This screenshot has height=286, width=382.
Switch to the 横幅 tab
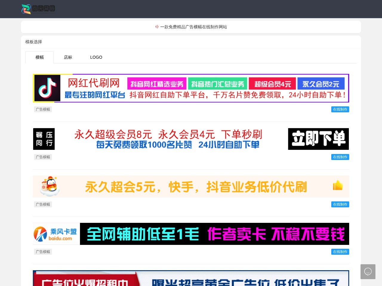(x=40, y=57)
